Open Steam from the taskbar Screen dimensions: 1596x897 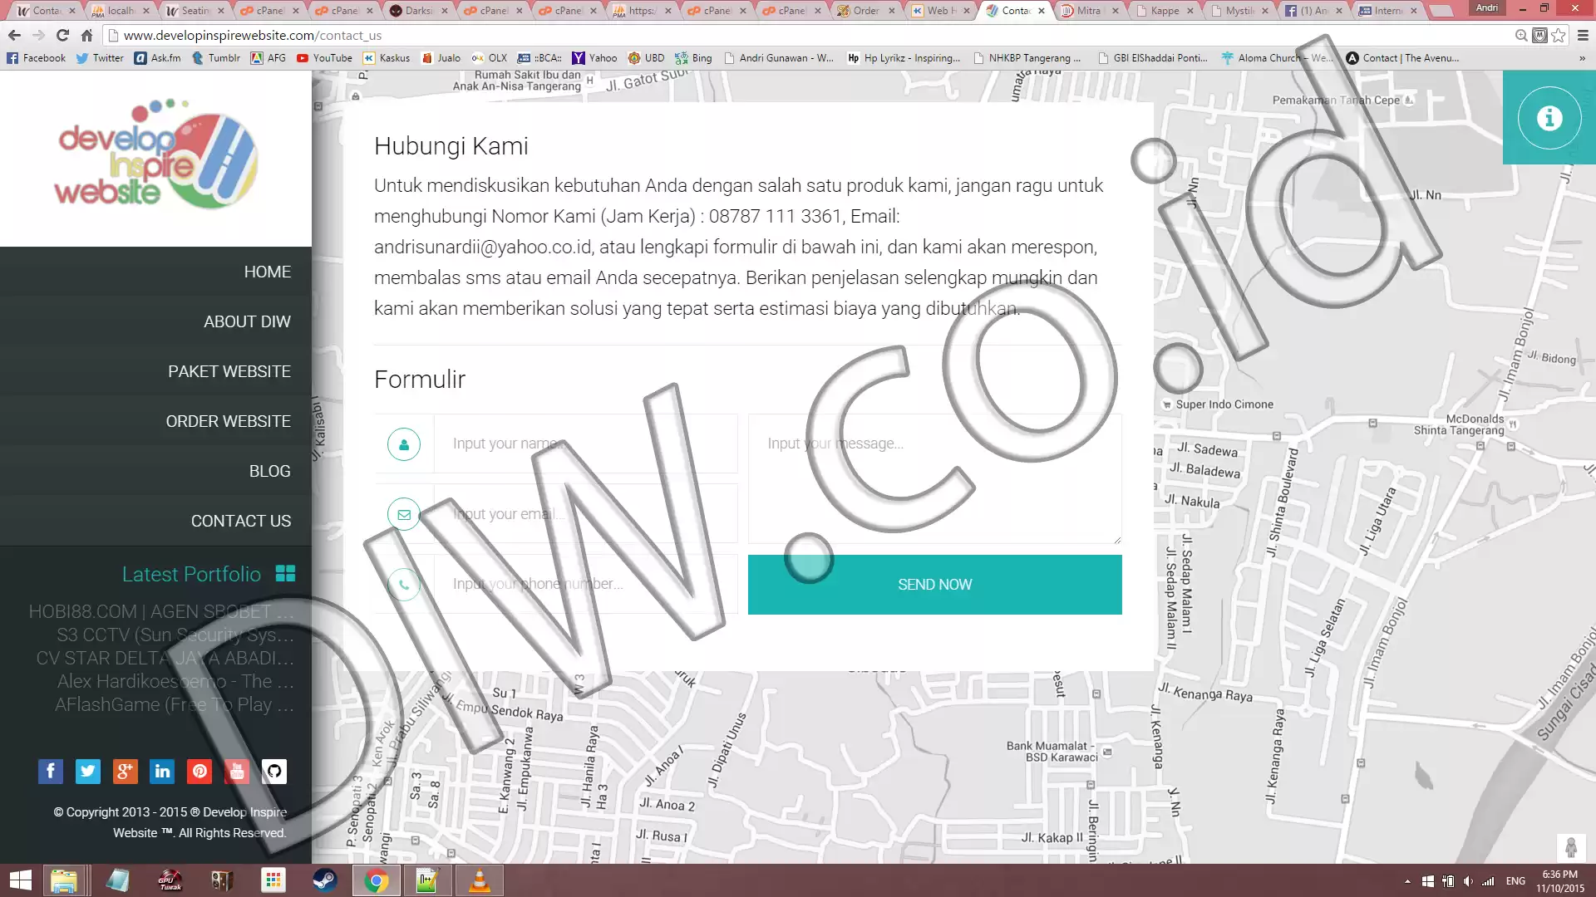click(325, 880)
